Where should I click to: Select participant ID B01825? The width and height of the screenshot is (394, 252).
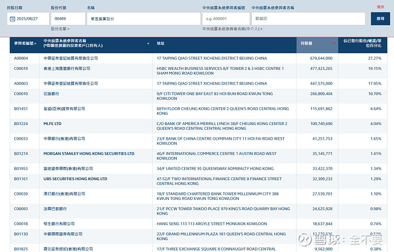click(x=21, y=249)
